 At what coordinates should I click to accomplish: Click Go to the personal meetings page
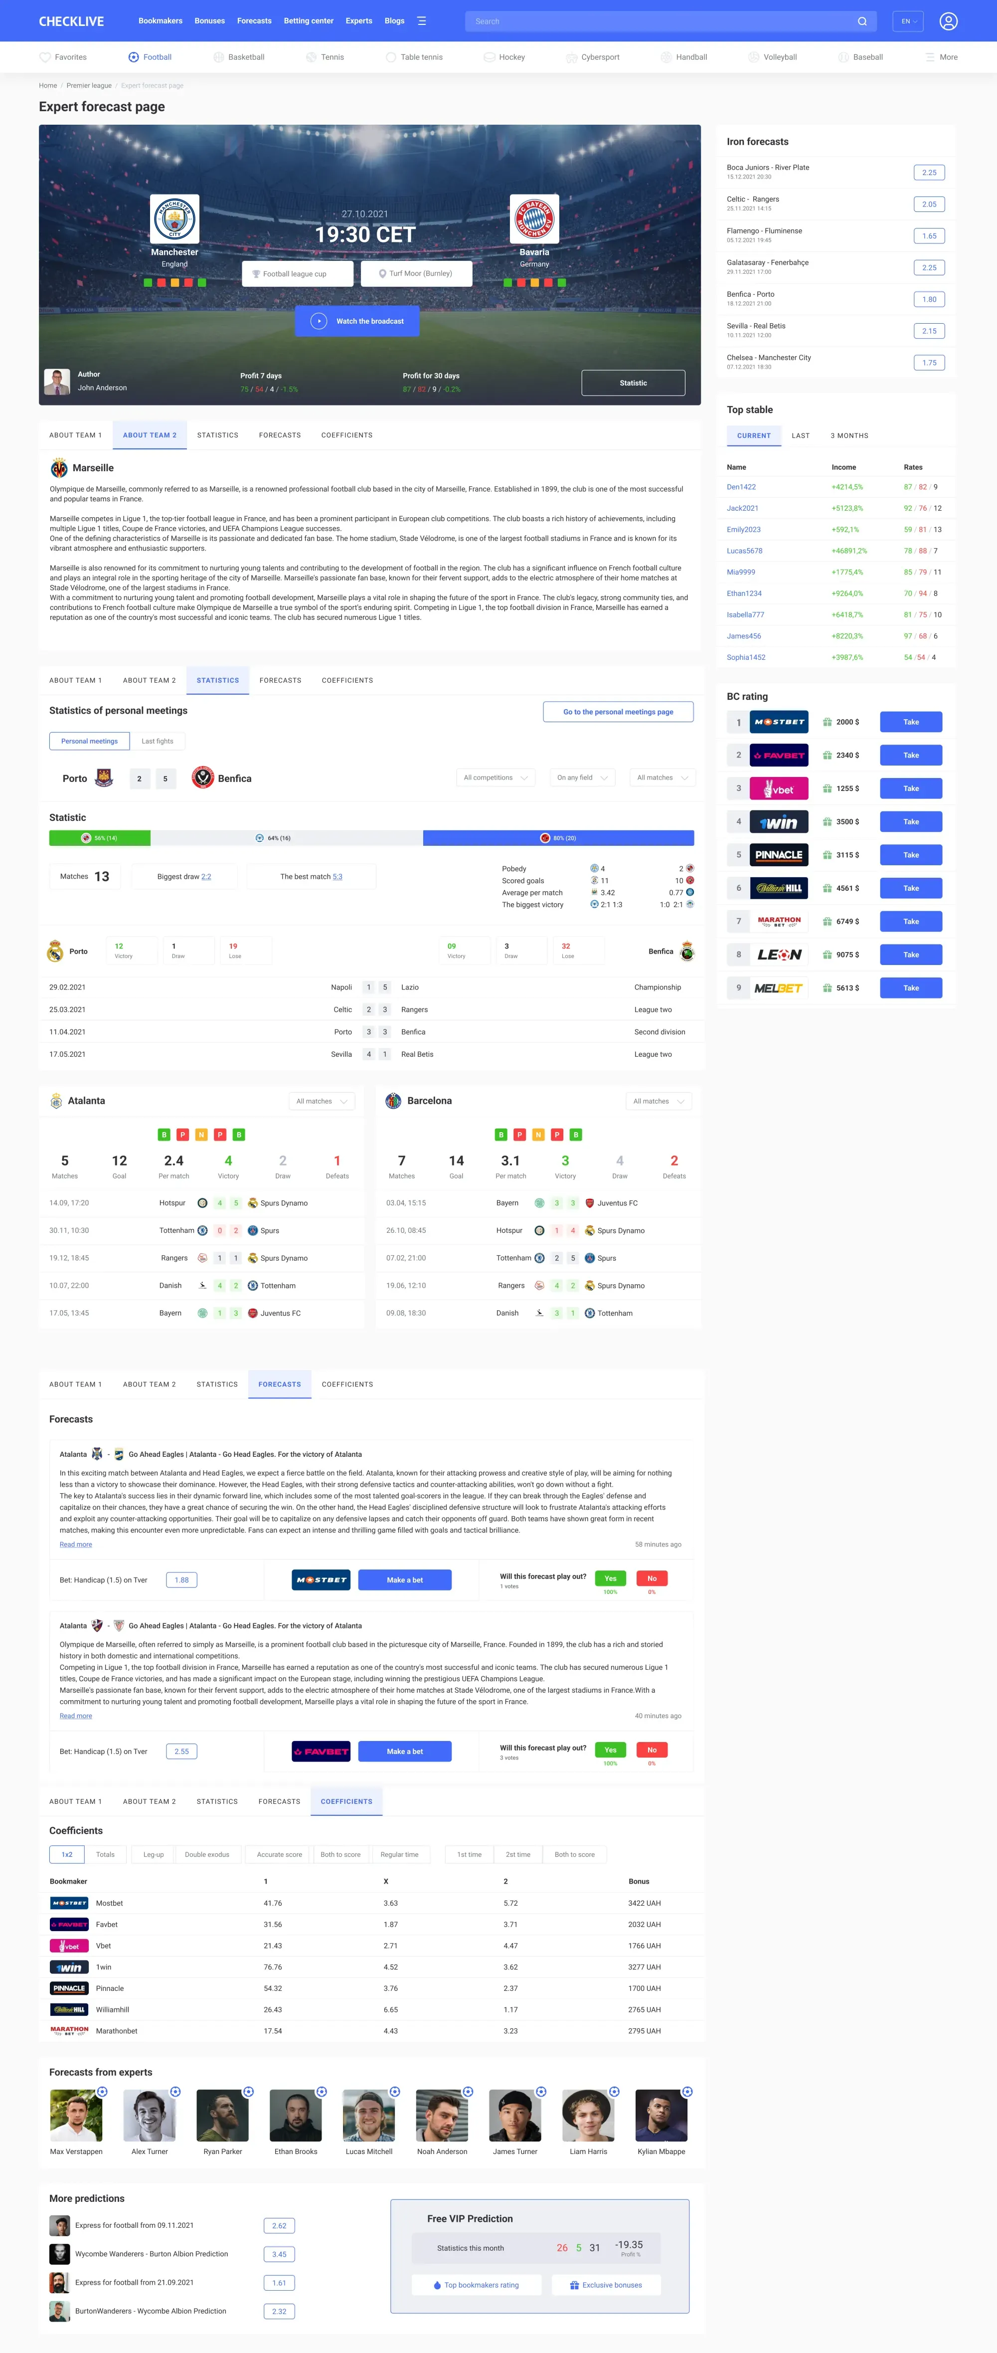tap(618, 712)
